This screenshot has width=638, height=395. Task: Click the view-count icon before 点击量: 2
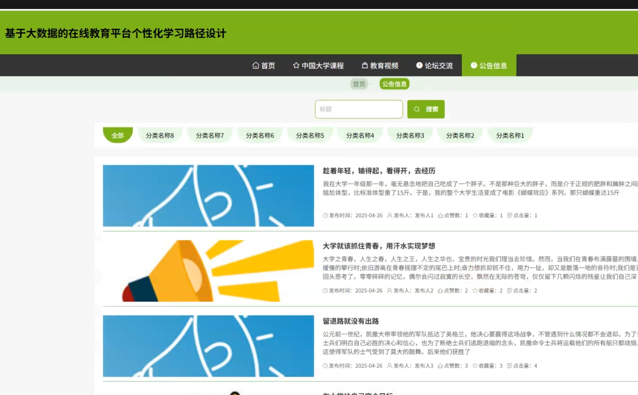pyautogui.click(x=509, y=291)
